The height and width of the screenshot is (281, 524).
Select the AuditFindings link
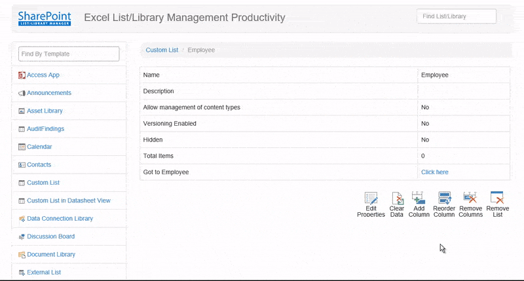45,128
